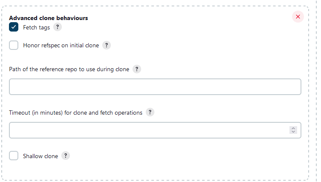Open help for reference repo path
The height and width of the screenshot is (182, 321).
[x=137, y=69]
